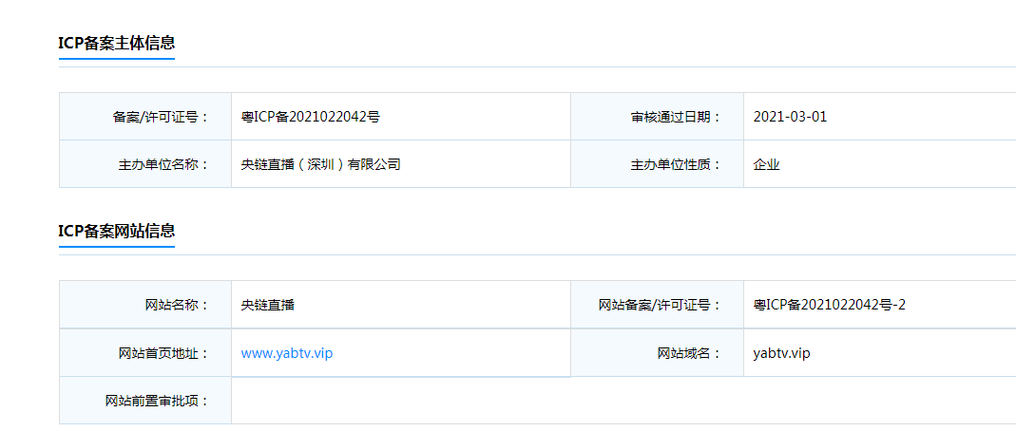Select the 粤ICP备2021022042号 license number value
Image resolution: width=1016 pixels, height=431 pixels.
pyautogui.click(x=311, y=117)
